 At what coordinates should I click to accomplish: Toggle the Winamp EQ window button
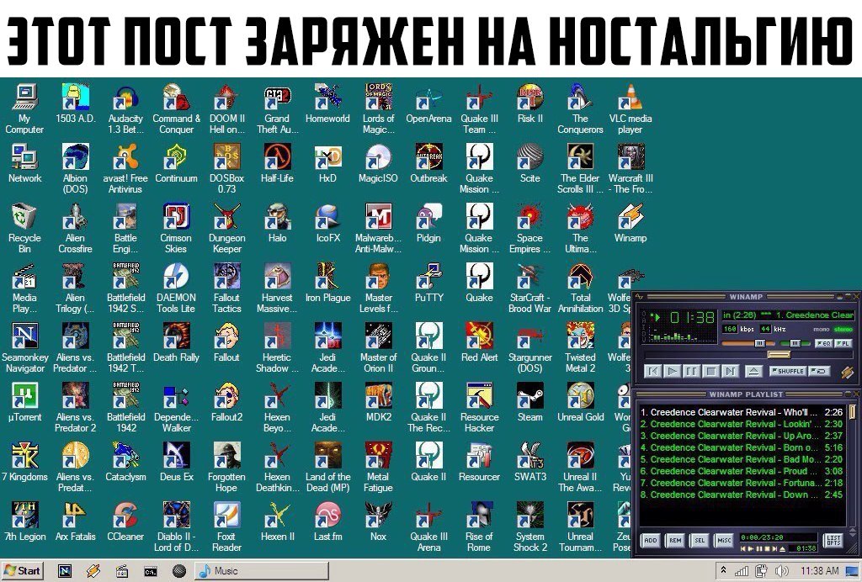pos(822,344)
